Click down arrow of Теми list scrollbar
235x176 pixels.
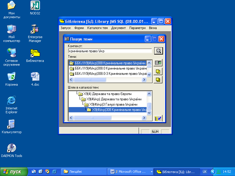point(149,75)
